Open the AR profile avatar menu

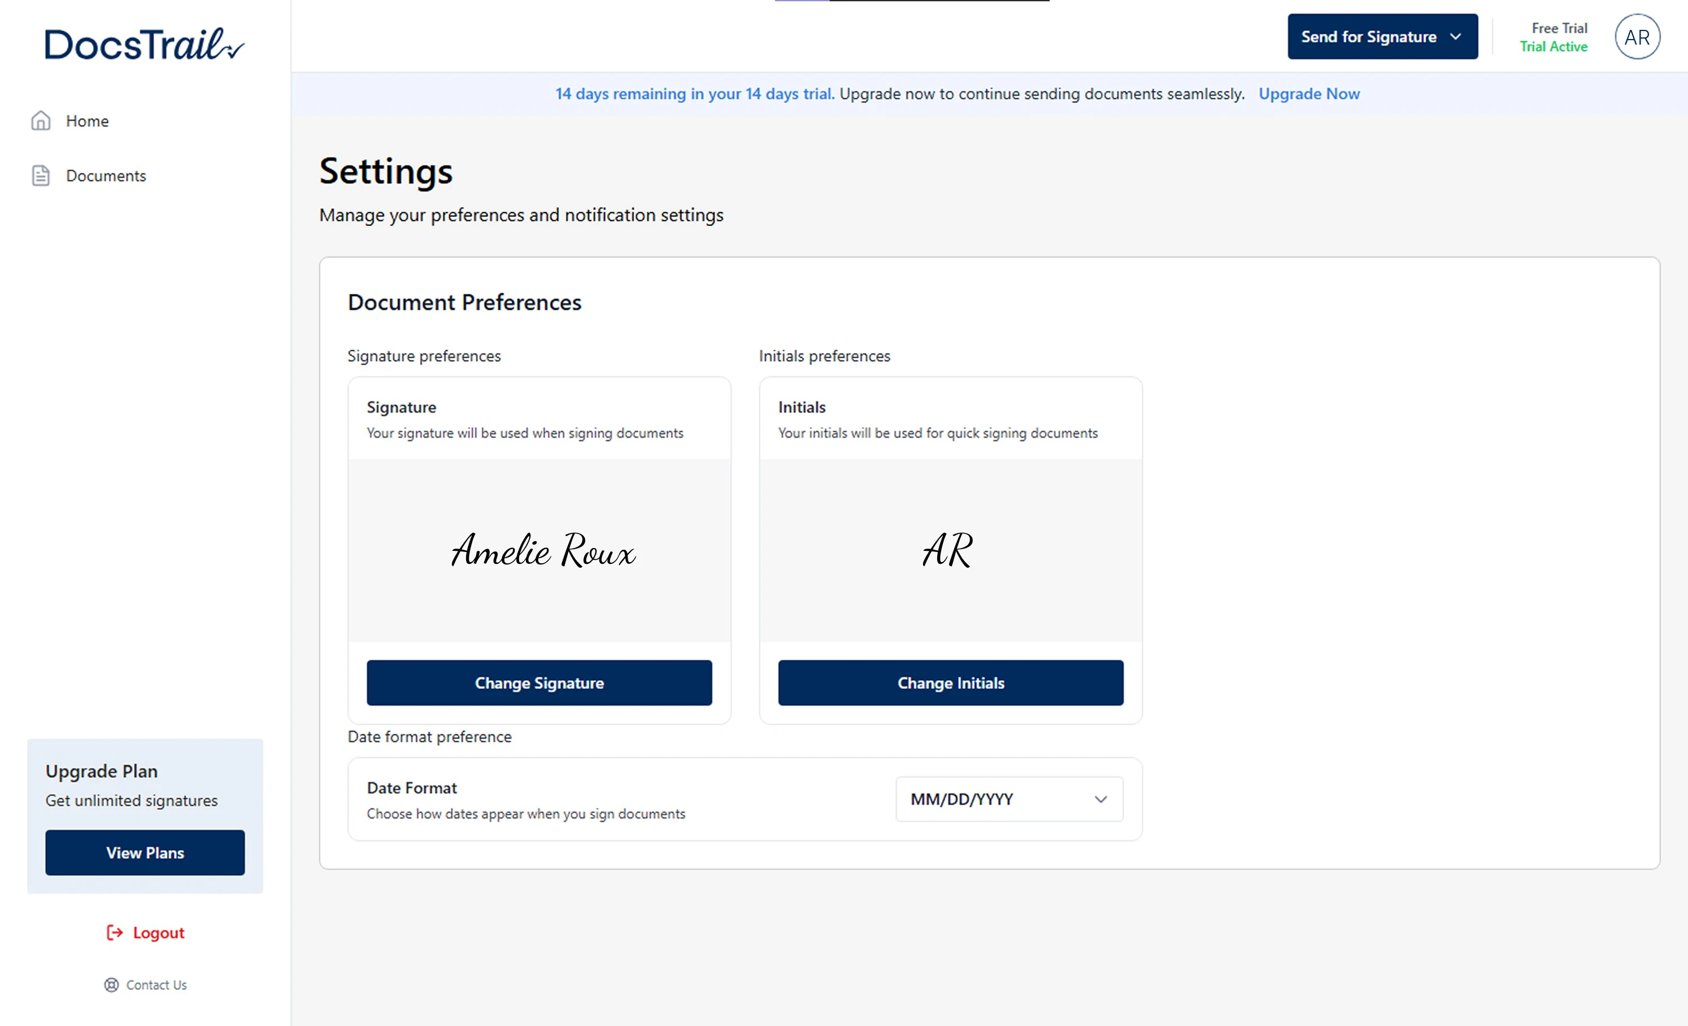(x=1638, y=36)
